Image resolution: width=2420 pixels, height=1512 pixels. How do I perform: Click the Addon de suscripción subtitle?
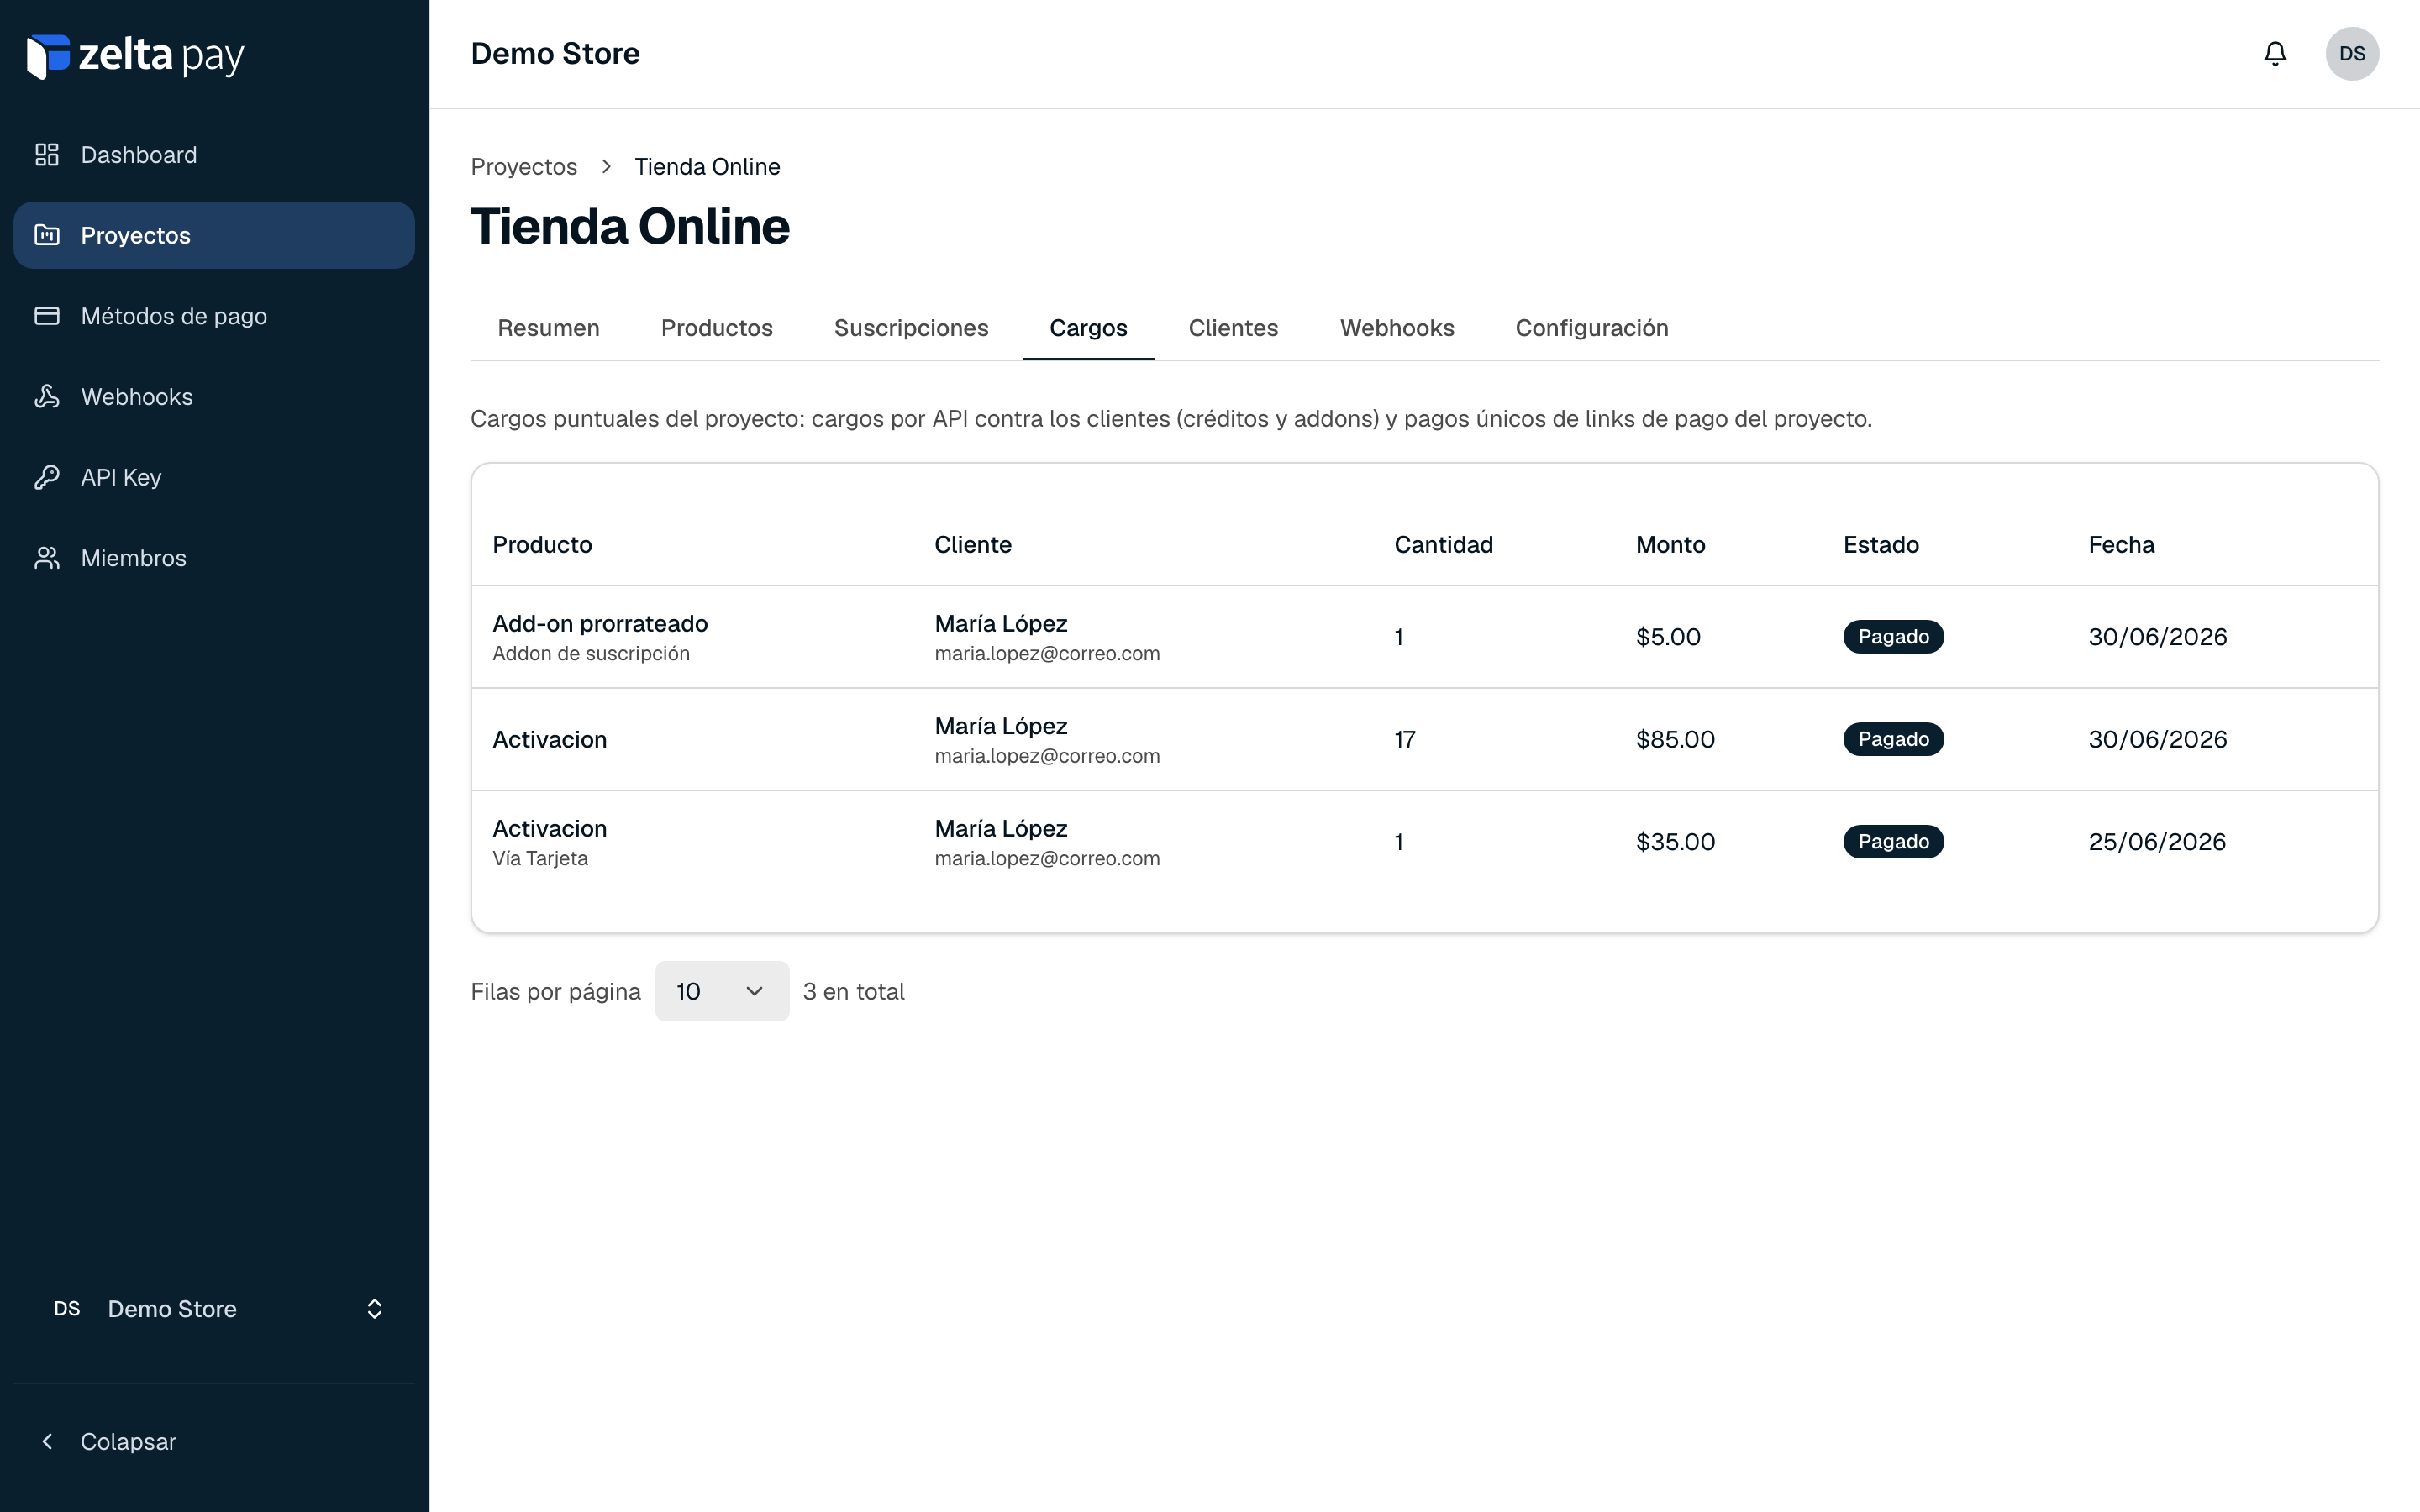(x=591, y=654)
